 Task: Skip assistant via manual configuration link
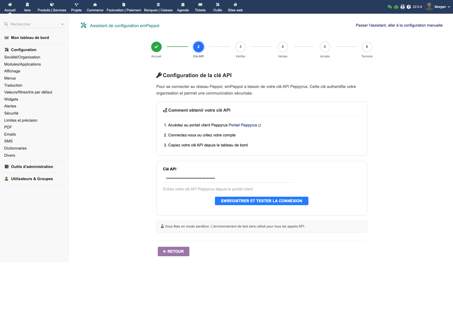point(399,25)
